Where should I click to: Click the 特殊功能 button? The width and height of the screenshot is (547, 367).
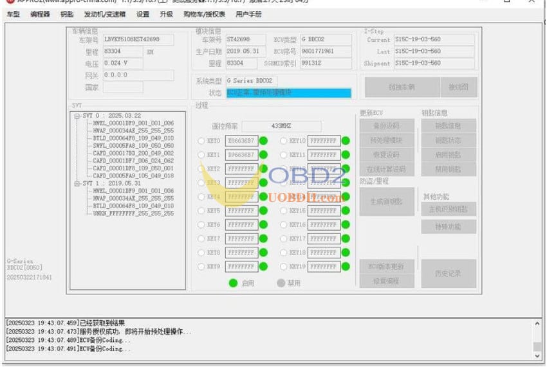coord(449,227)
